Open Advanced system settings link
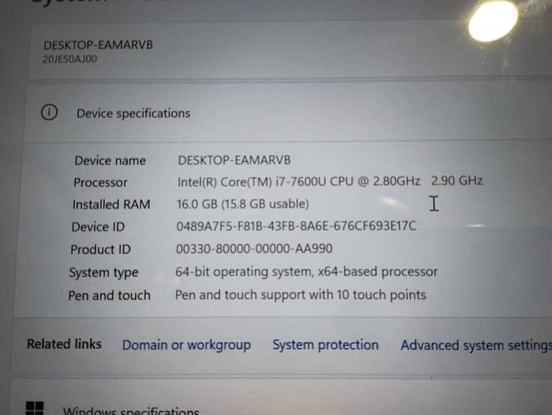 (x=476, y=345)
